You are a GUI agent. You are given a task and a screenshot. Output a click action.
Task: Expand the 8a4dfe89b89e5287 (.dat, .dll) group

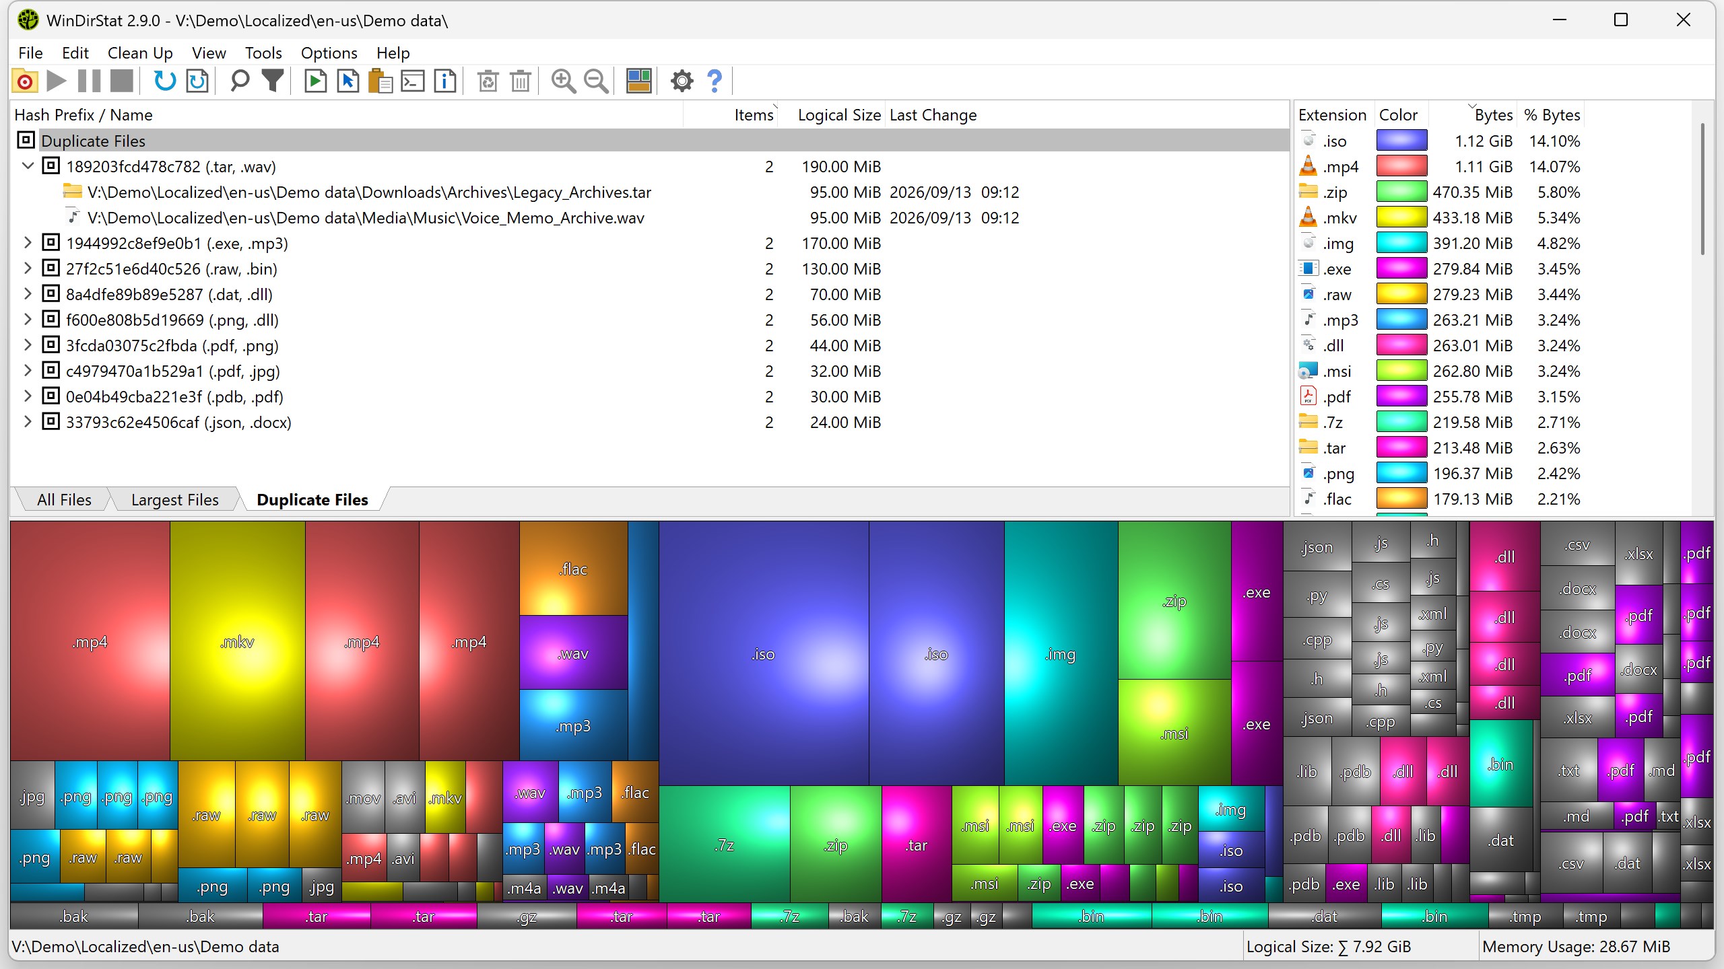pyautogui.click(x=28, y=294)
